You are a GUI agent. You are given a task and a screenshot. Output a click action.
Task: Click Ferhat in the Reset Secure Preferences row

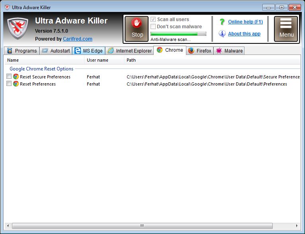pos(93,77)
